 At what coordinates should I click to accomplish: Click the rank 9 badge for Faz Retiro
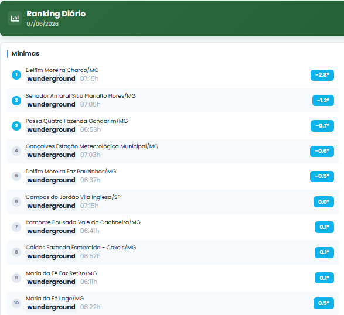tap(16, 278)
